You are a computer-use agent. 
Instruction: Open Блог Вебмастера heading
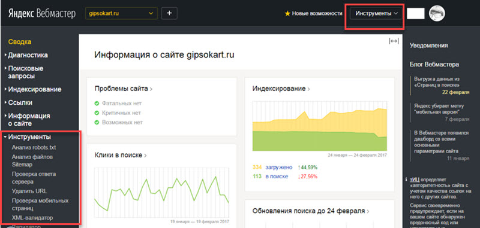point(434,65)
